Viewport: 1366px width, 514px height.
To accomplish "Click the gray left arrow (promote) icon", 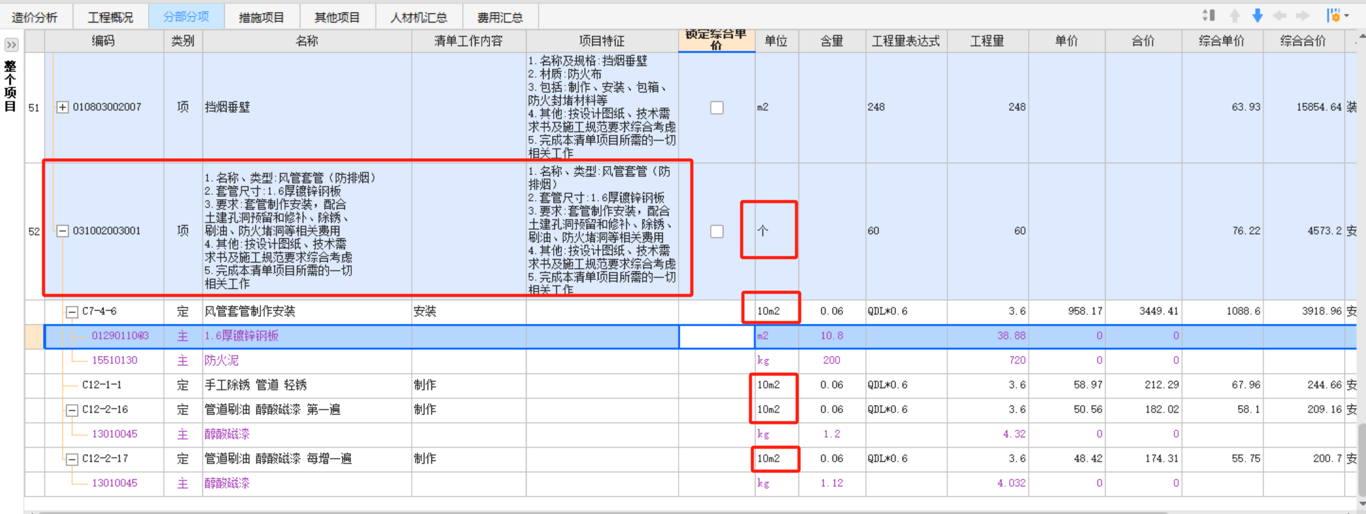I will [1280, 16].
